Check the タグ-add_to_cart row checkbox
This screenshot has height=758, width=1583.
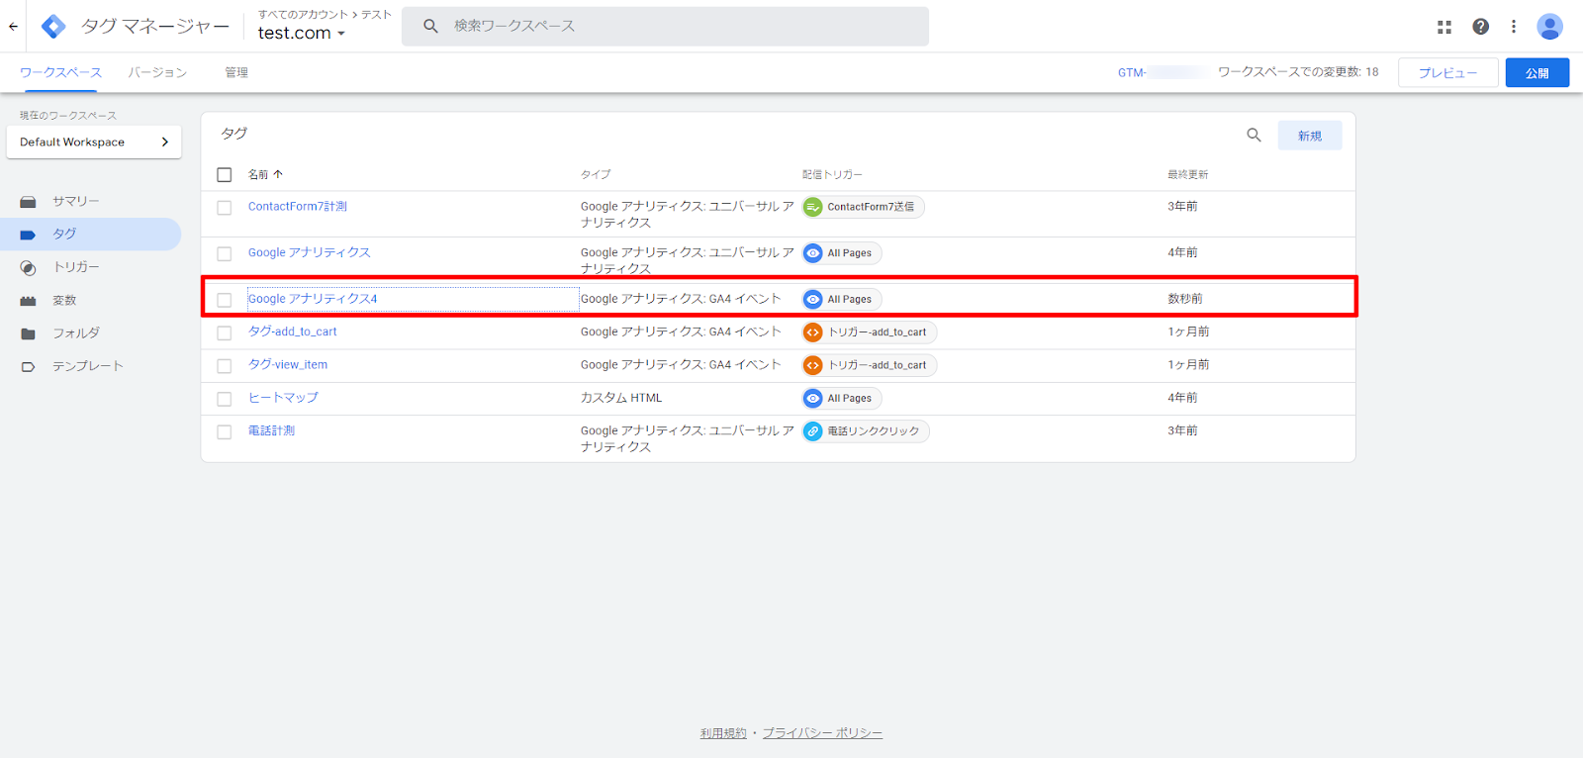[225, 333]
